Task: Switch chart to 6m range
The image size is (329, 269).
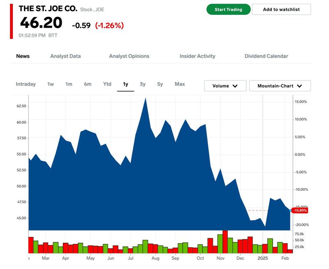Action: coord(88,84)
